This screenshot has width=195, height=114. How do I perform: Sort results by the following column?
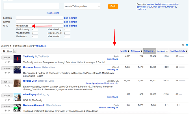point(136,51)
